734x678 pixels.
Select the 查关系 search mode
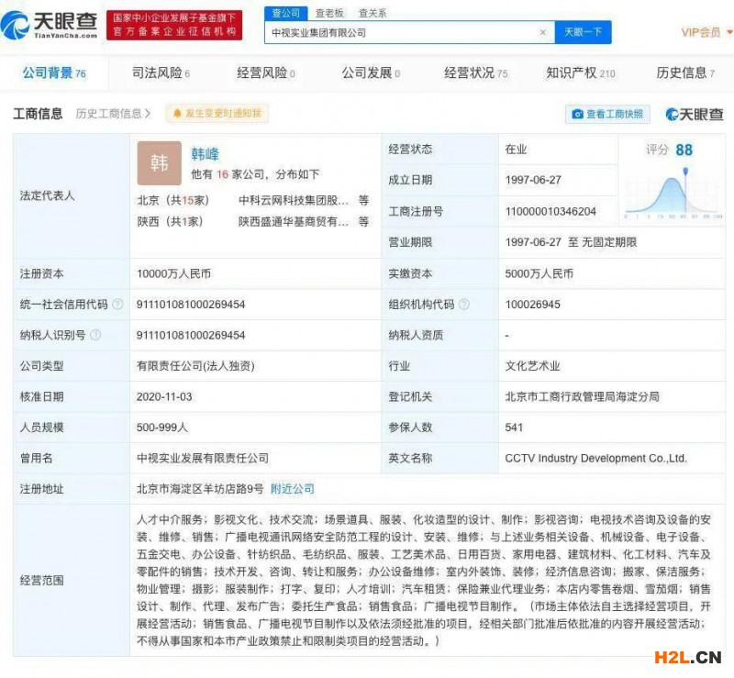tap(372, 13)
